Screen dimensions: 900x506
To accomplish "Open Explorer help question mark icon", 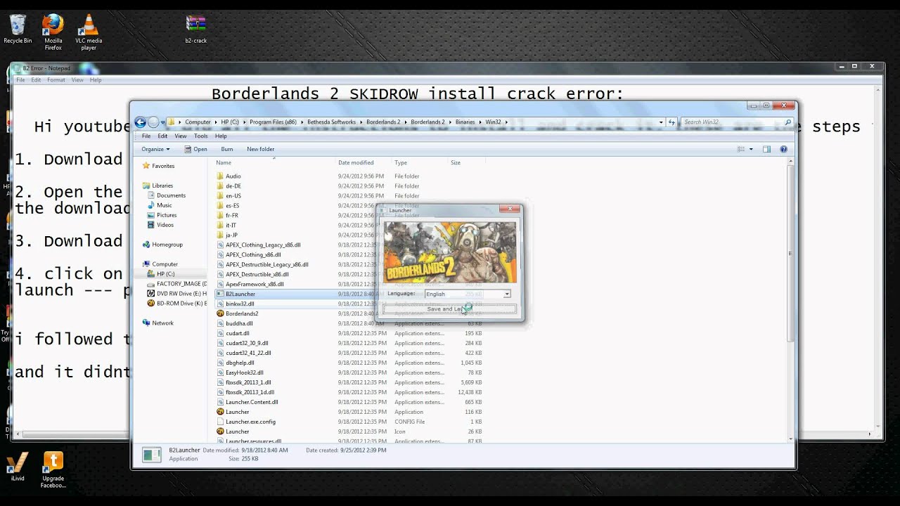I will tap(783, 149).
